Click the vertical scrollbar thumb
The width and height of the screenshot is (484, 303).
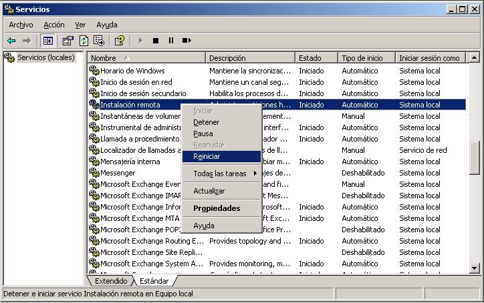(x=474, y=158)
